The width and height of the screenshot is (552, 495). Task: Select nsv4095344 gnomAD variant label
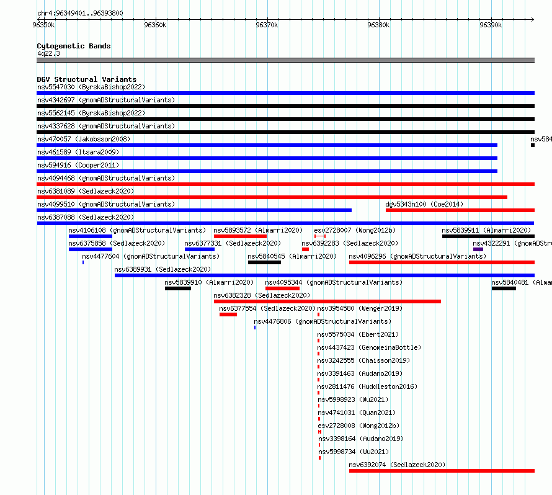tap(334, 282)
